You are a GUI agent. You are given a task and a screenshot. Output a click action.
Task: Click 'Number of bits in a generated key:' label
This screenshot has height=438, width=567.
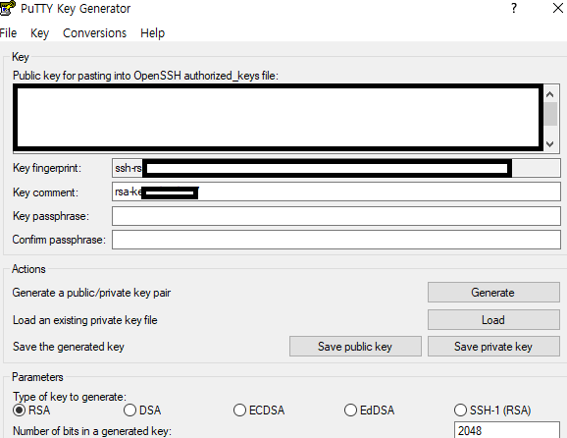(x=92, y=431)
